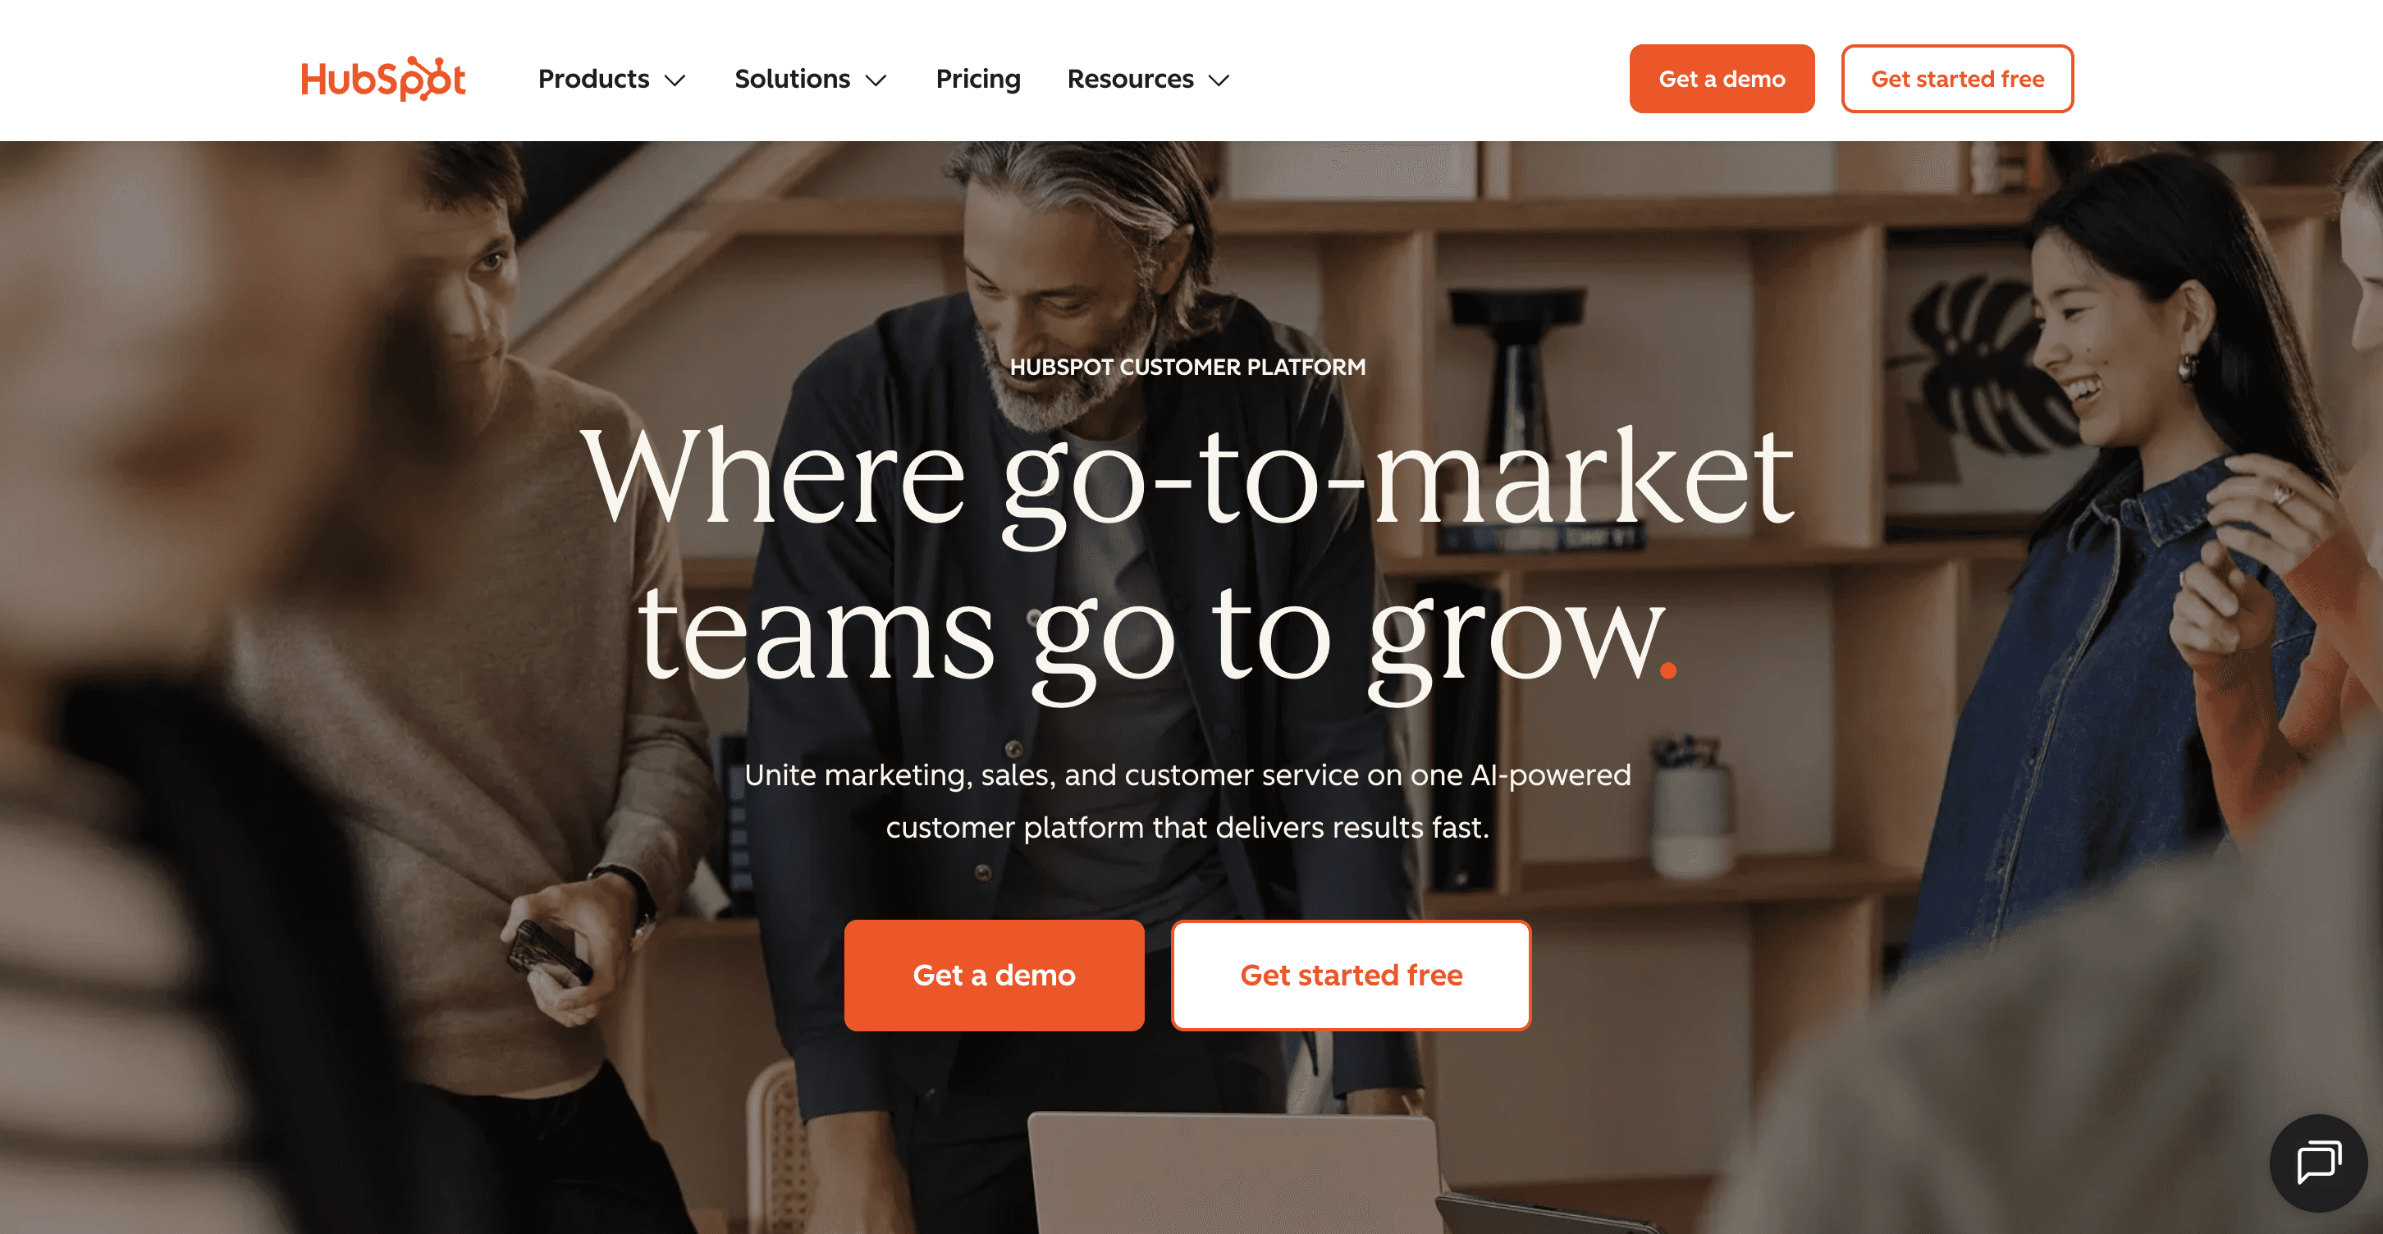Open the chat widget icon
The width and height of the screenshot is (2383, 1234).
(2318, 1162)
